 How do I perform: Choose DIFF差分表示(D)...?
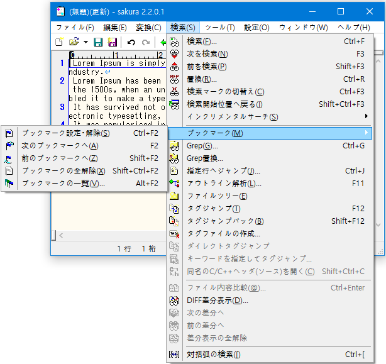[x=270, y=301]
